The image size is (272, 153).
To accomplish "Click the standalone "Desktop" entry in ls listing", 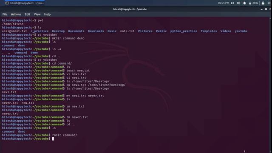I will coord(58,31).
